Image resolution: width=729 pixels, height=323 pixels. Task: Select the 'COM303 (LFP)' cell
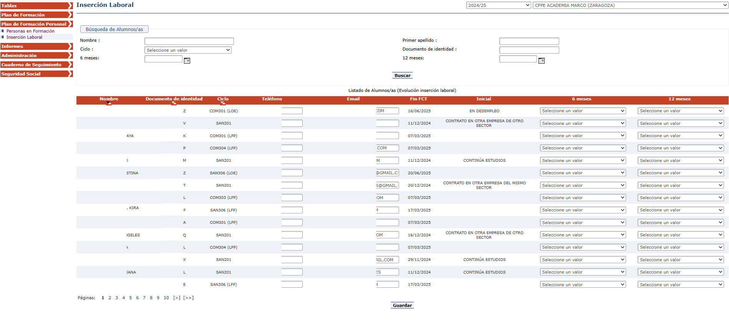pyautogui.click(x=224, y=198)
